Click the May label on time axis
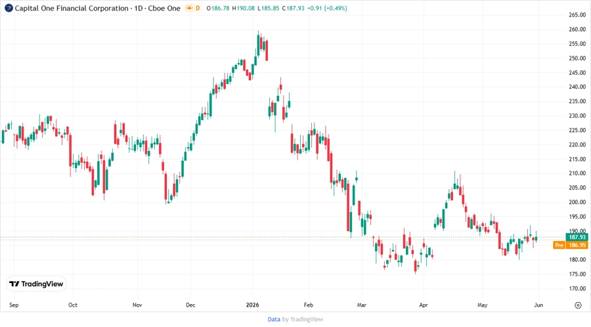The height and width of the screenshot is (327, 591). pyautogui.click(x=483, y=305)
